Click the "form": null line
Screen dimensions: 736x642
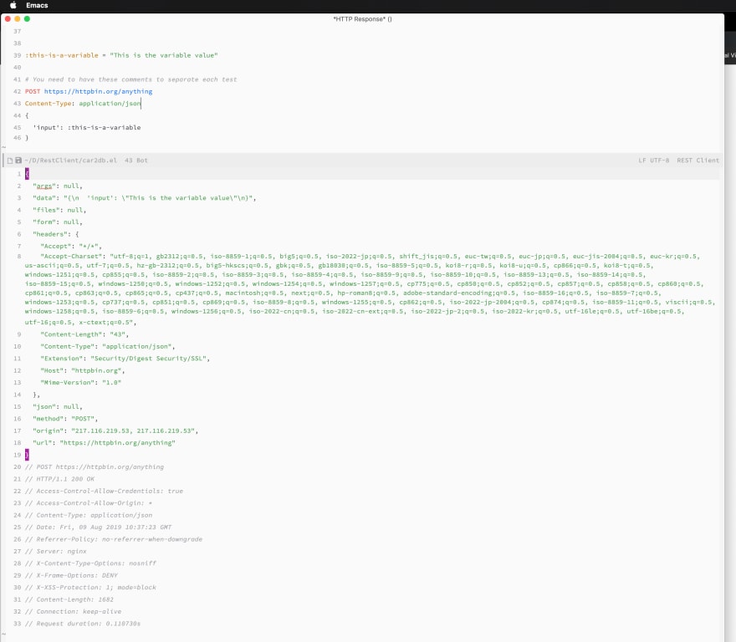click(x=57, y=222)
